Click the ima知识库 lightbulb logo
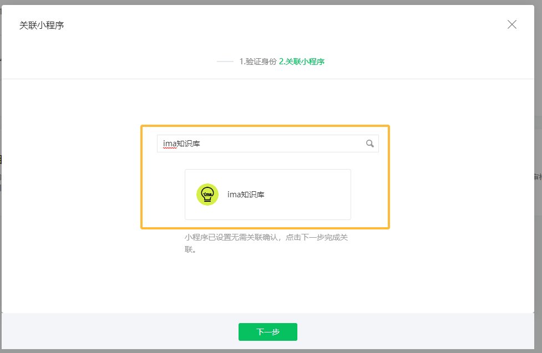 coord(207,195)
